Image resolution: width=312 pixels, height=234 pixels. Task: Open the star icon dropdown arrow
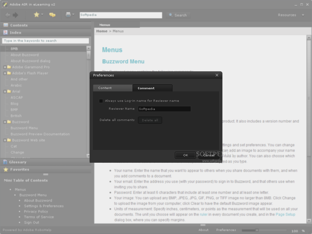tap(42, 14)
